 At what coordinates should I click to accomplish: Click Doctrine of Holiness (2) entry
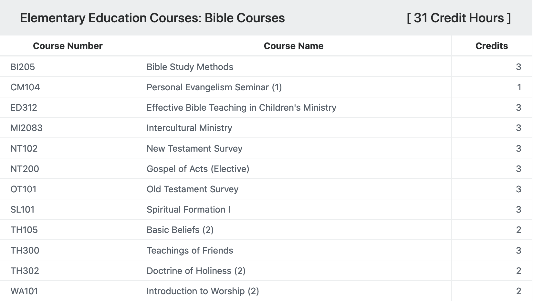click(x=196, y=271)
